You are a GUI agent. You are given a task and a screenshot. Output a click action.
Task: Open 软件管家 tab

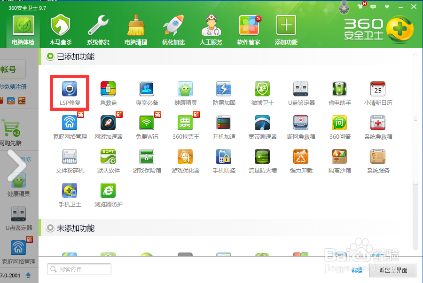pos(249,30)
